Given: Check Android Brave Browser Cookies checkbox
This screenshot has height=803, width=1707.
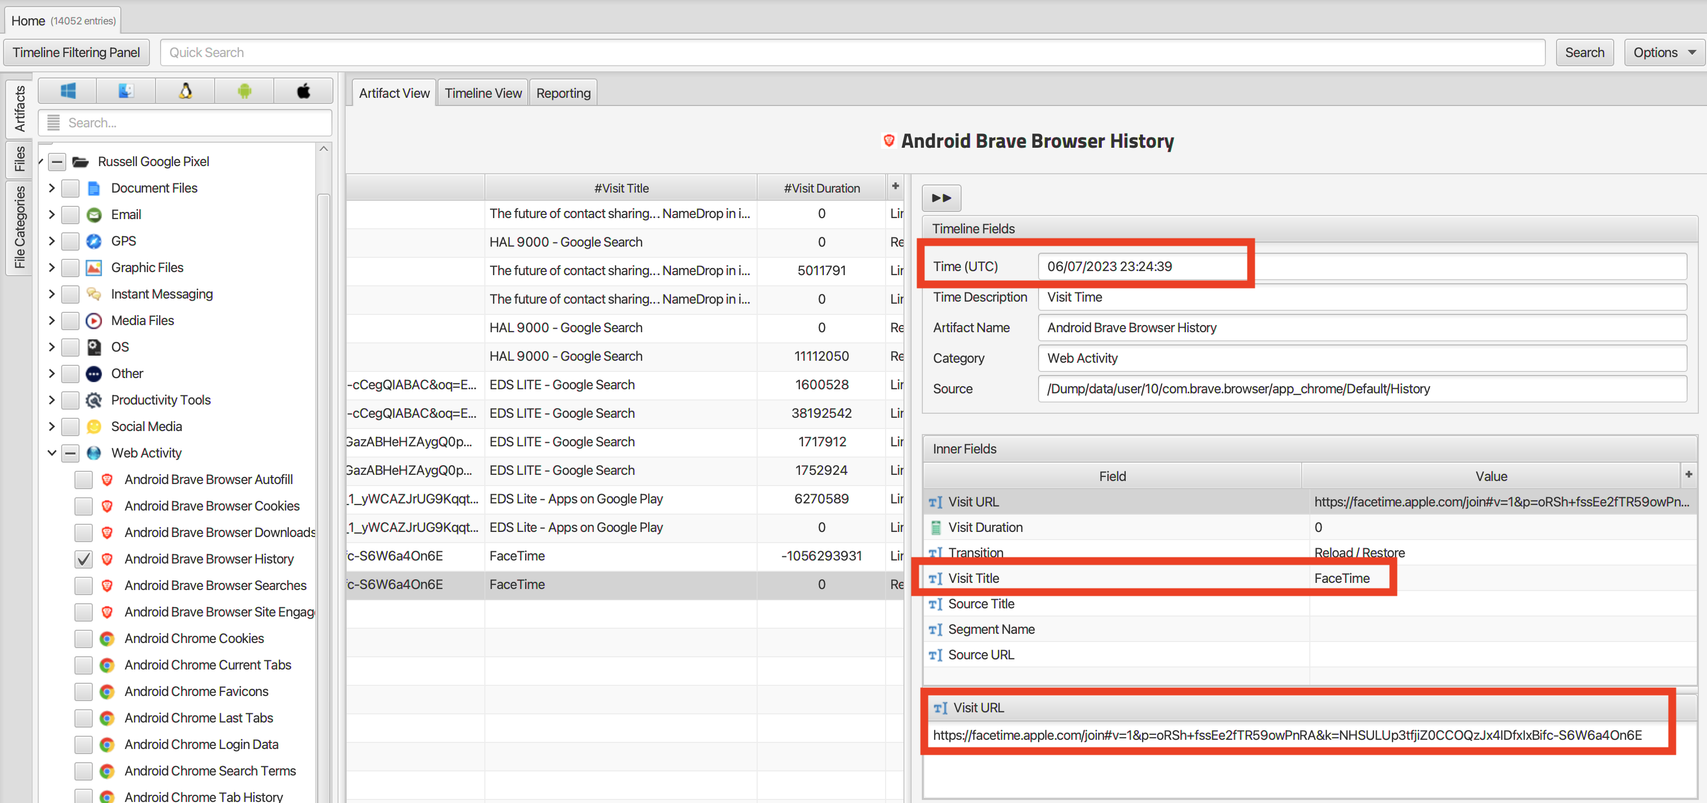Looking at the screenshot, I should point(84,506).
